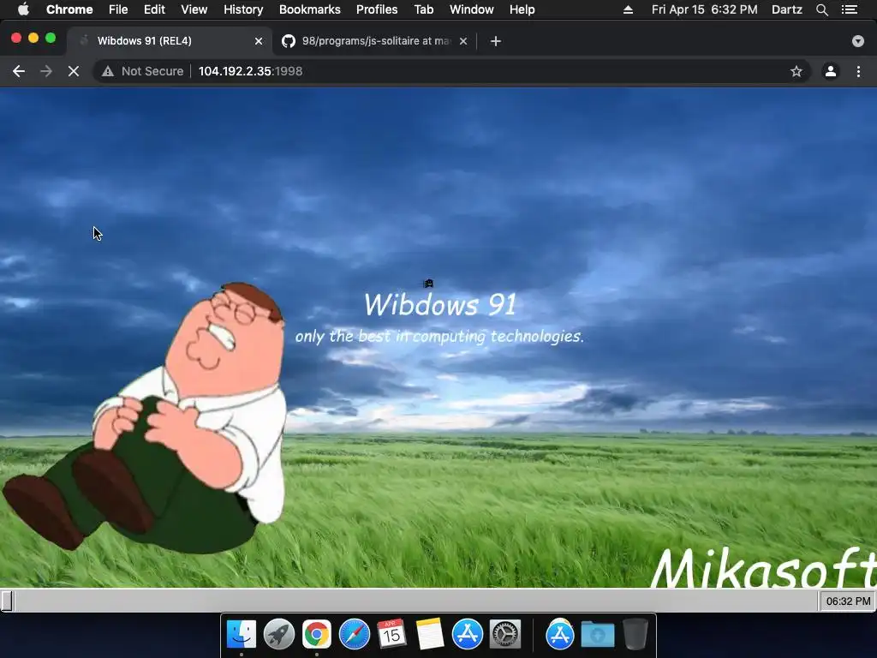Viewport: 877px width, 658px height.
Task: Open System Preferences from the Dock
Action: 505,634
